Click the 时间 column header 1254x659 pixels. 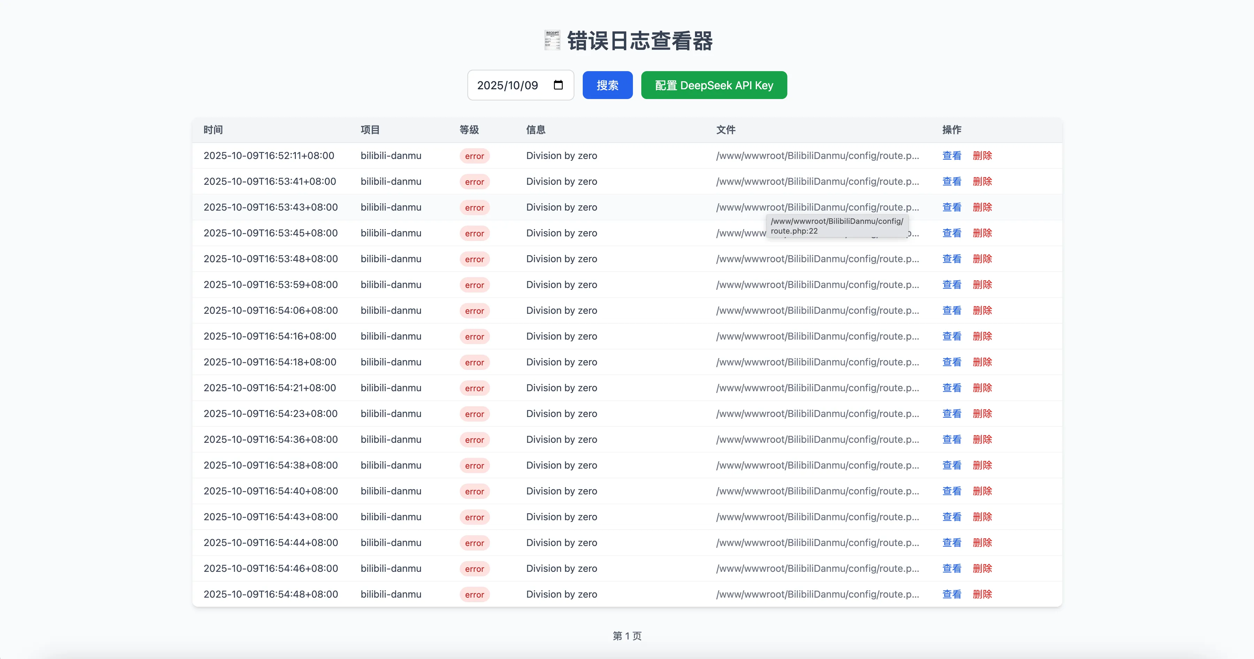click(213, 130)
